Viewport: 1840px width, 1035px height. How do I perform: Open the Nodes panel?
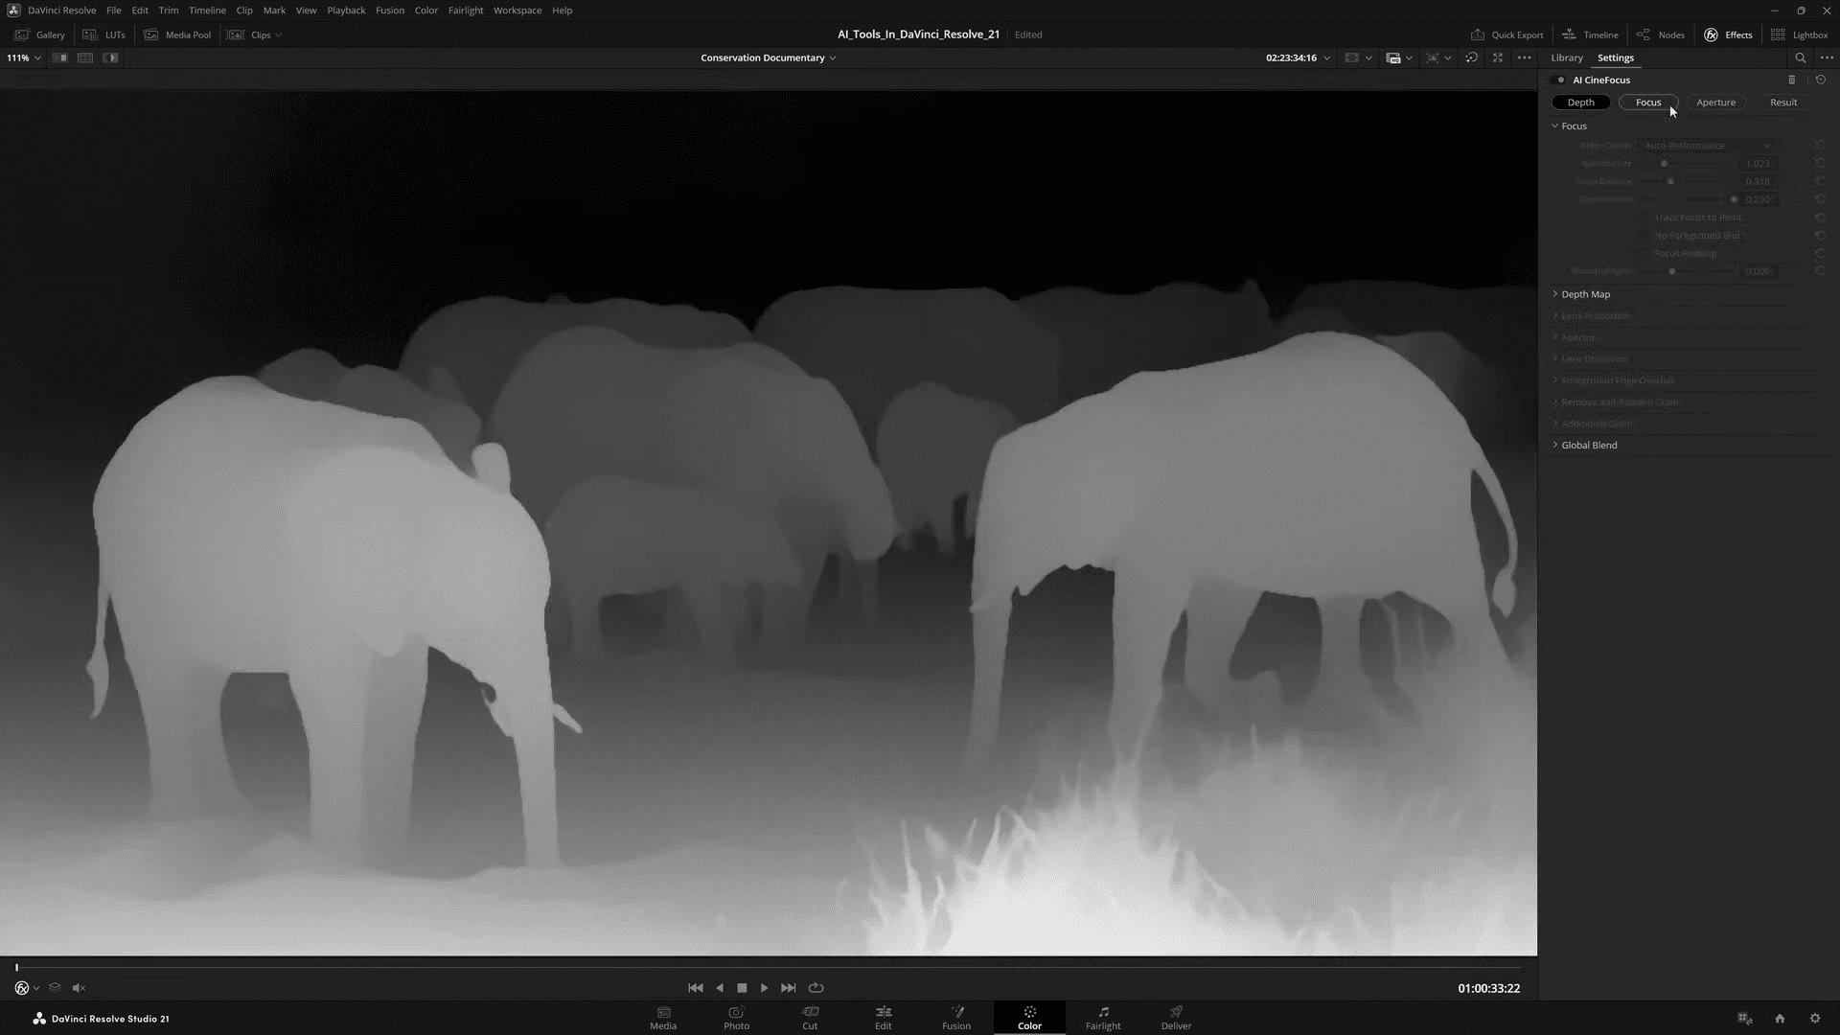click(1660, 34)
